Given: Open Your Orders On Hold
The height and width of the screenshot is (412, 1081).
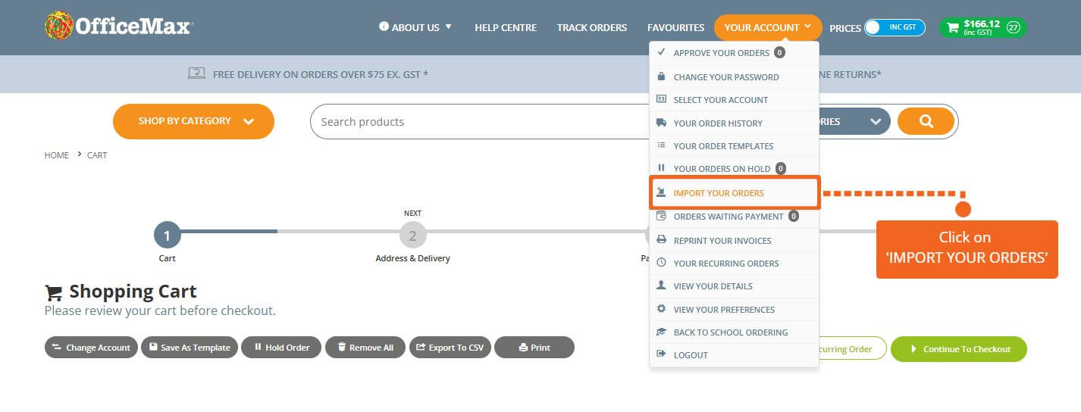Looking at the screenshot, I should [734, 168].
